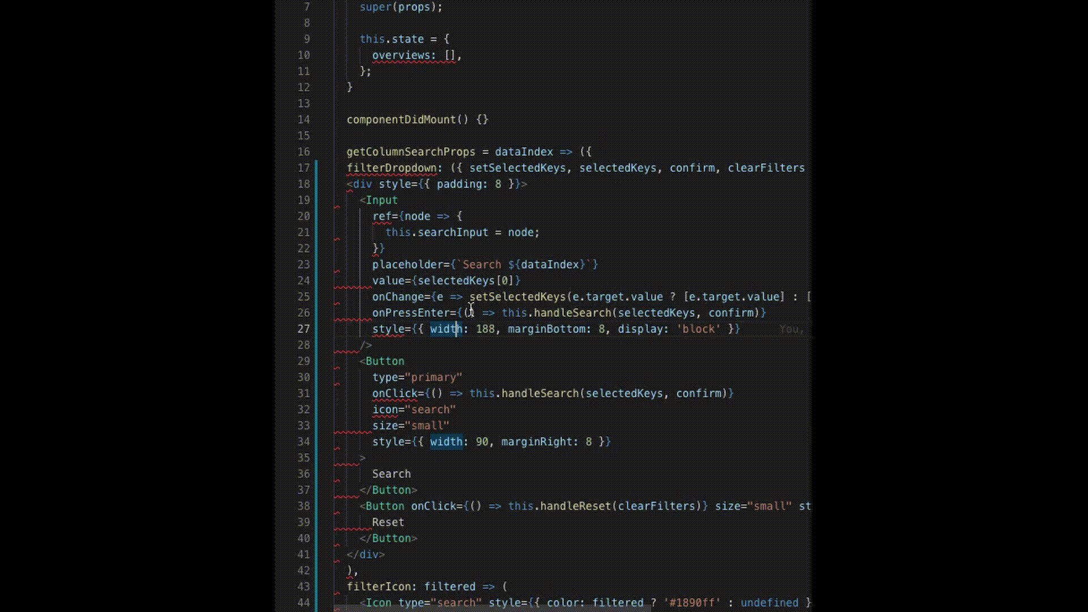Select the getColumnSearchProps identifier

tap(411, 151)
